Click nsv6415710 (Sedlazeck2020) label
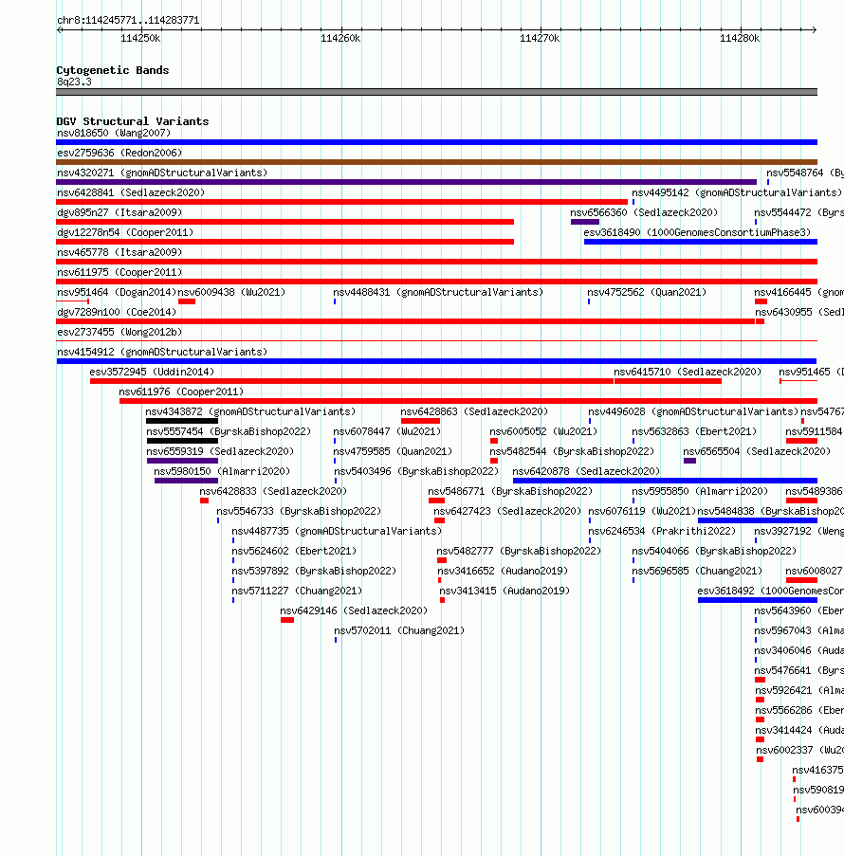The height and width of the screenshot is (856, 844). click(688, 373)
